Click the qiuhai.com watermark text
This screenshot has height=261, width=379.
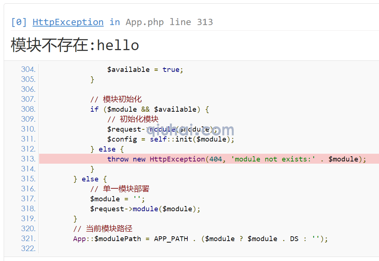click(x=190, y=130)
